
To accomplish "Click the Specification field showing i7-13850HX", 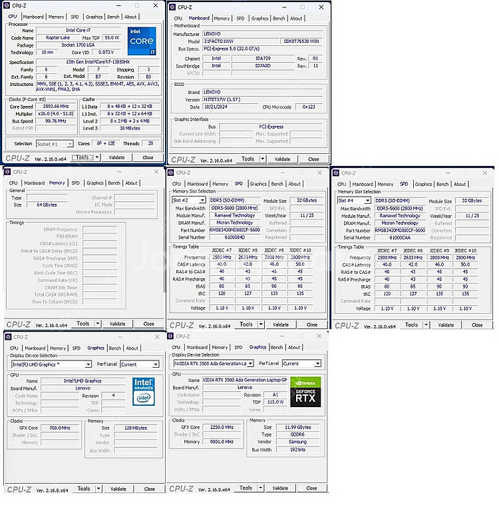I will click(x=98, y=62).
